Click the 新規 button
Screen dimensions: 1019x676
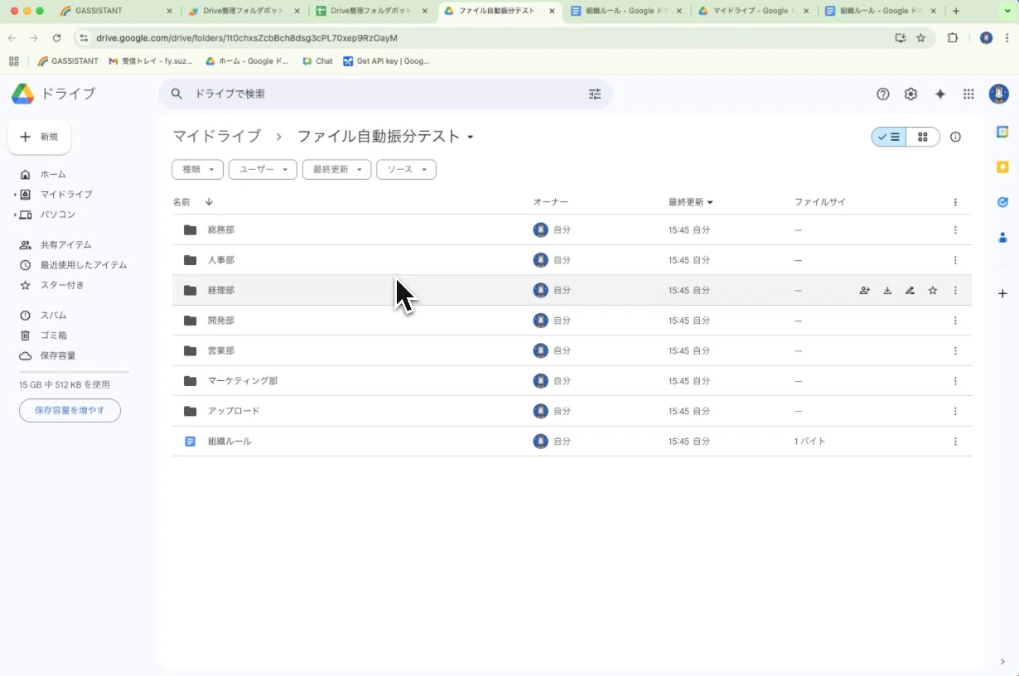click(x=39, y=137)
